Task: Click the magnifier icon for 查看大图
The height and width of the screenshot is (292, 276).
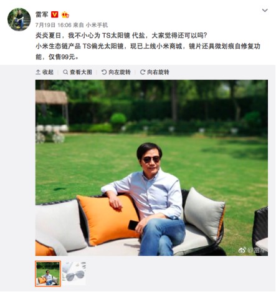Action: (x=65, y=72)
